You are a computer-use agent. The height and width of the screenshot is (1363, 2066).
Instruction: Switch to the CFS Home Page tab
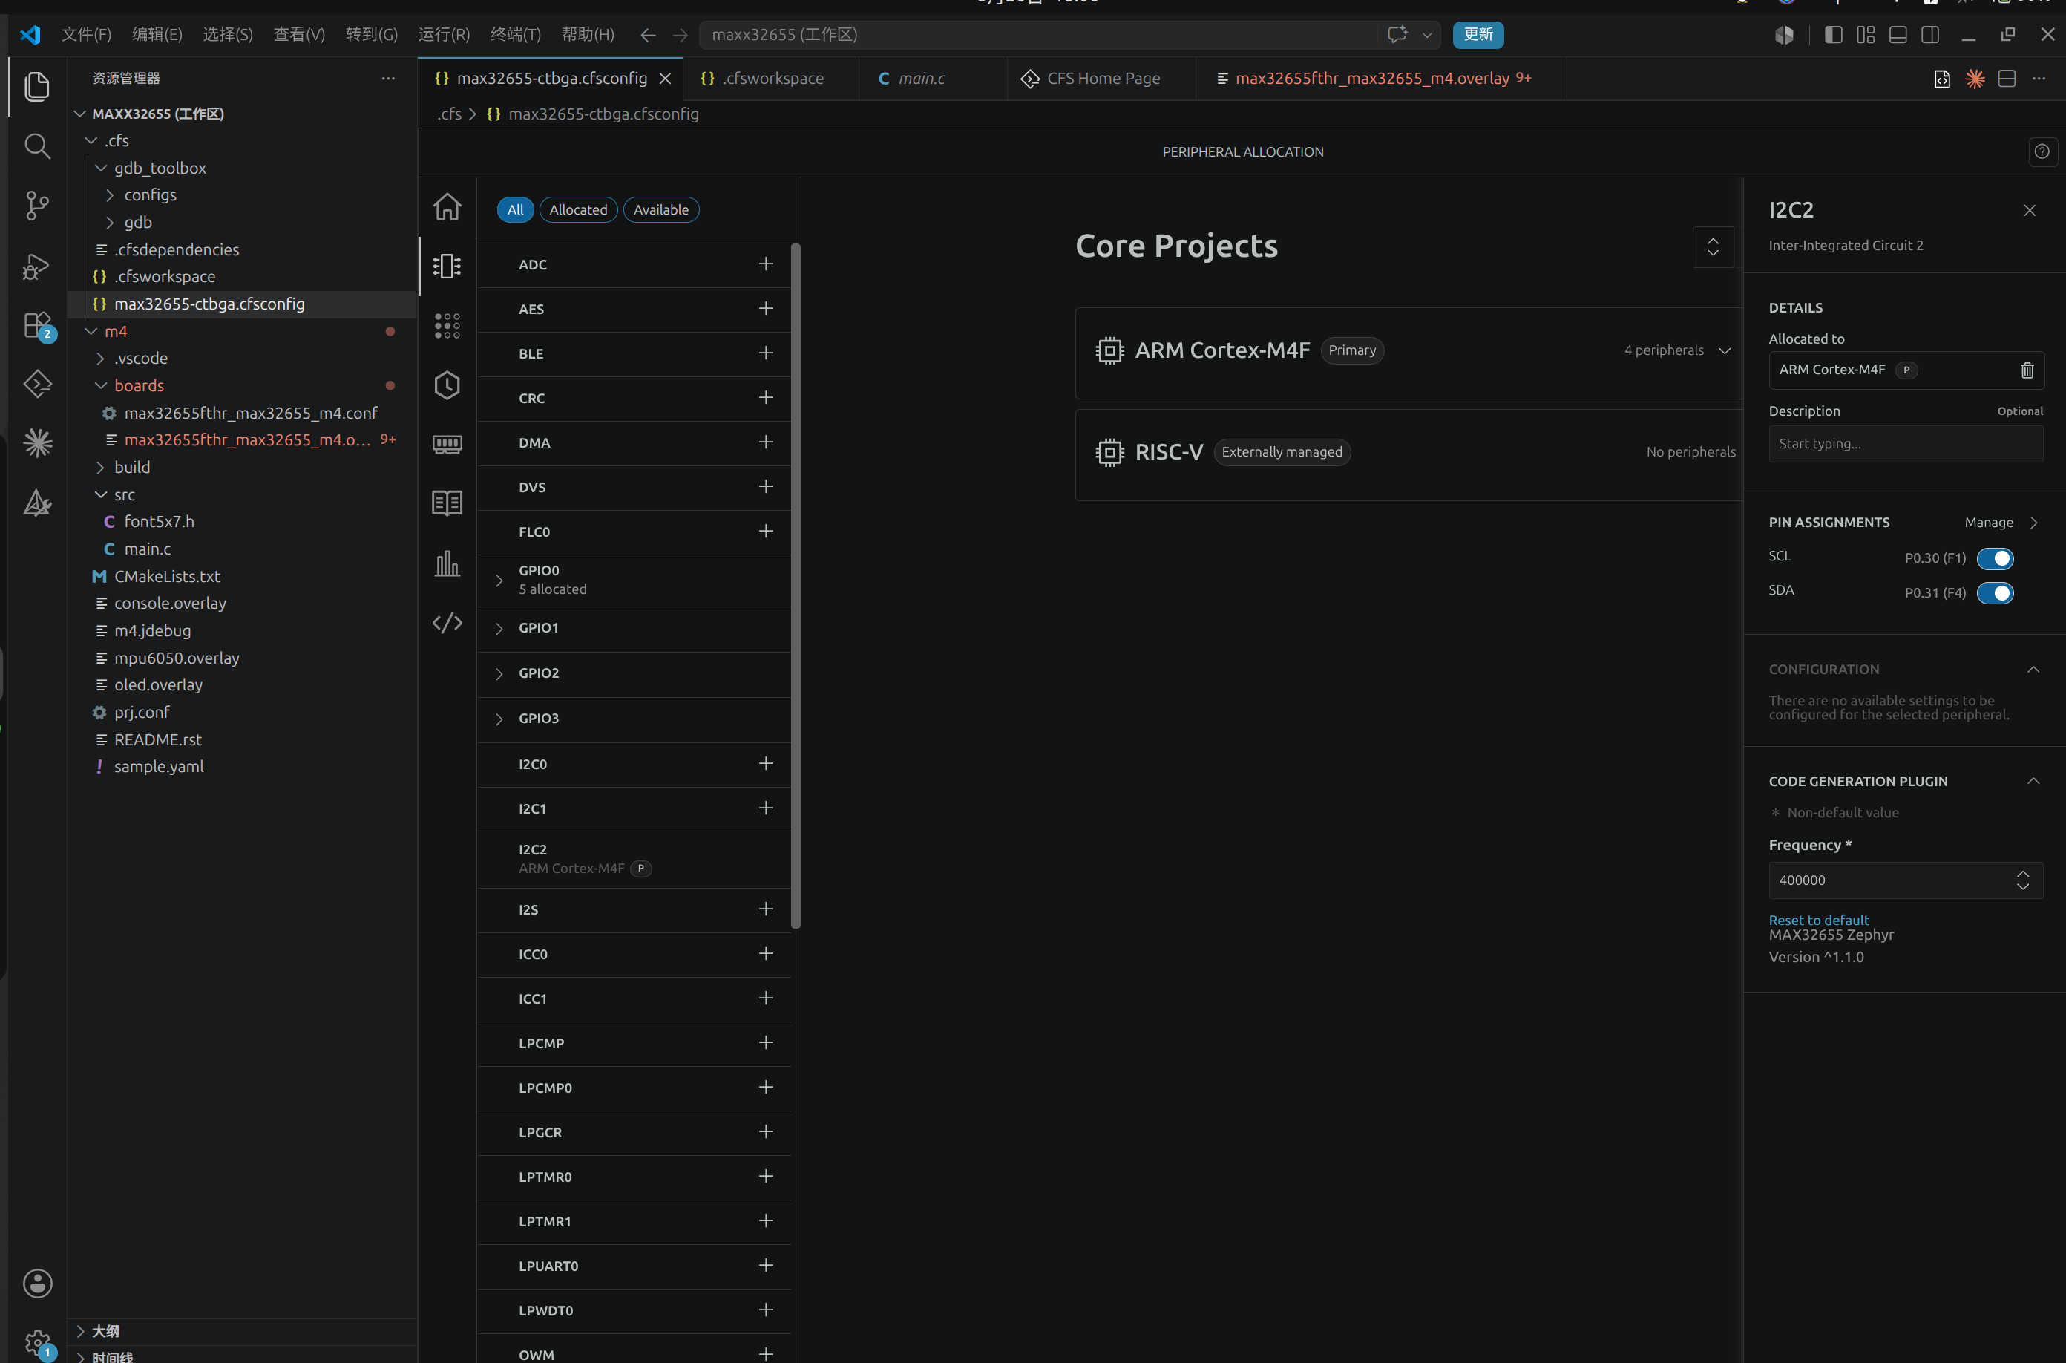coord(1101,78)
